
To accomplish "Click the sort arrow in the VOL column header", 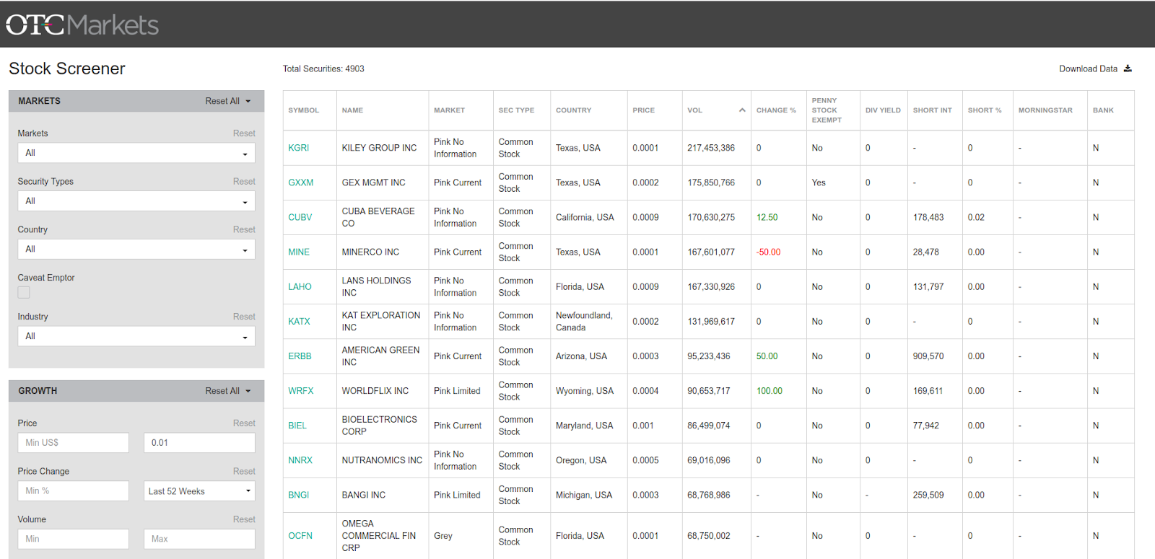I will click(x=742, y=110).
